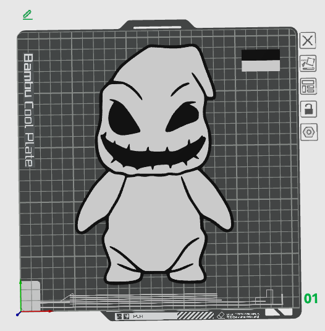The height and width of the screenshot is (331, 325).
Task: Click the Bambu Cool Plate label
Action: pyautogui.click(x=28, y=110)
